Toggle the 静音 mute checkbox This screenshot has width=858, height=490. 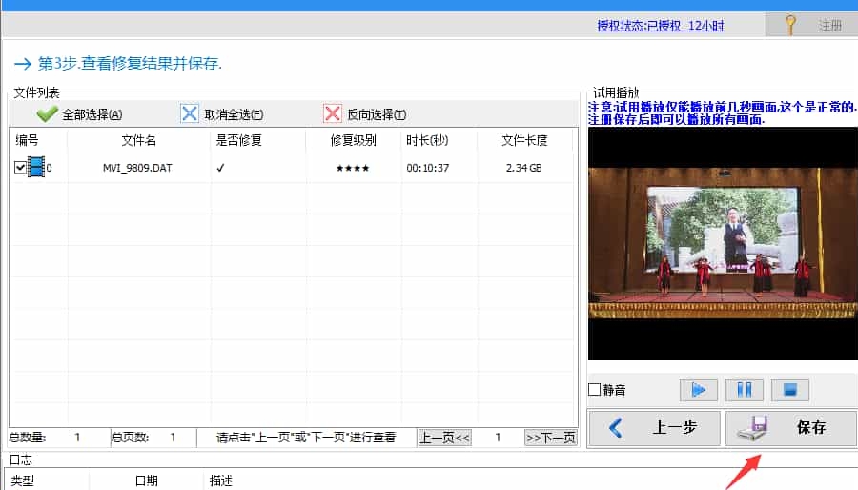[x=595, y=389]
